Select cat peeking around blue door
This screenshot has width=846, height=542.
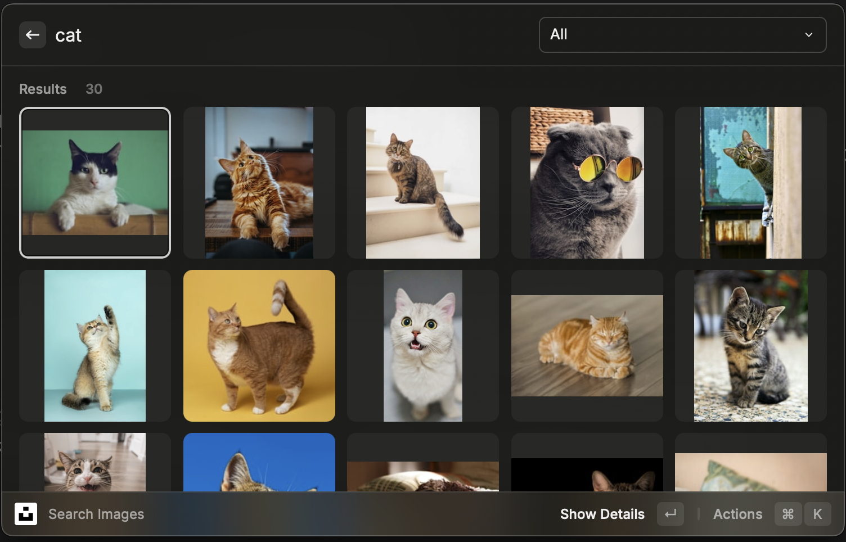[x=750, y=183]
